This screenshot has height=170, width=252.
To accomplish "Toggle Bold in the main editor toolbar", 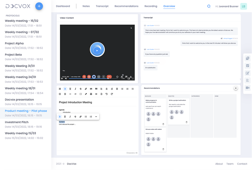I will point(65,89).
